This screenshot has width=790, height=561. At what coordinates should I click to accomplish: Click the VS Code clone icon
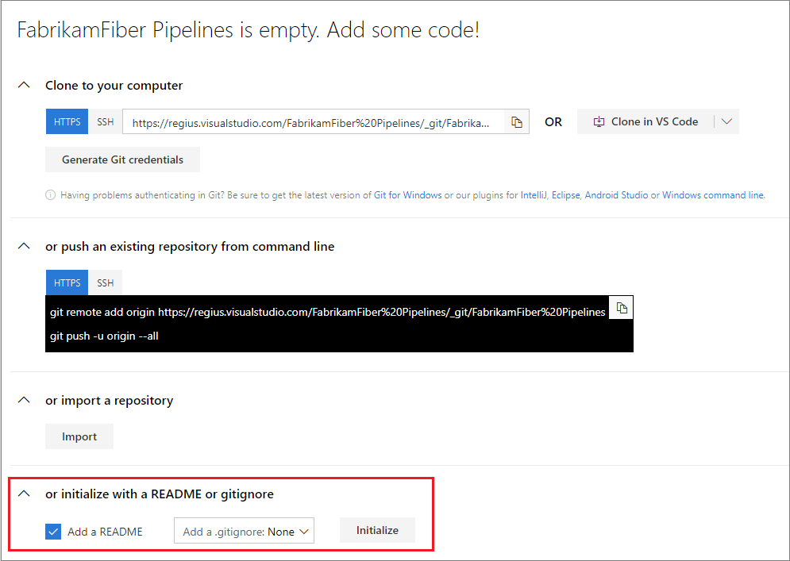[599, 122]
